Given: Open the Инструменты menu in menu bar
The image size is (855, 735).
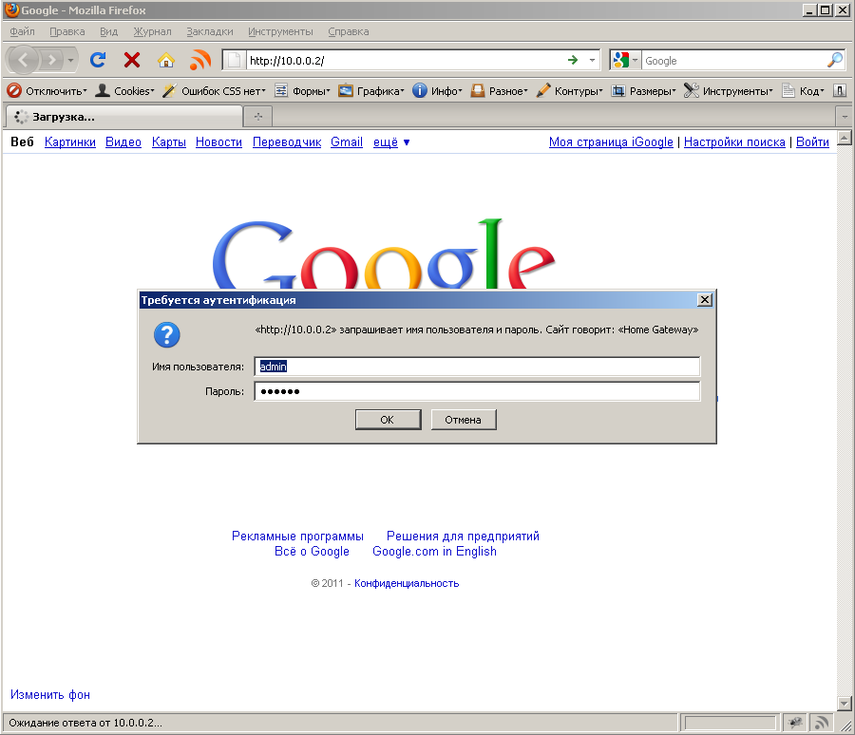Looking at the screenshot, I should pos(280,31).
